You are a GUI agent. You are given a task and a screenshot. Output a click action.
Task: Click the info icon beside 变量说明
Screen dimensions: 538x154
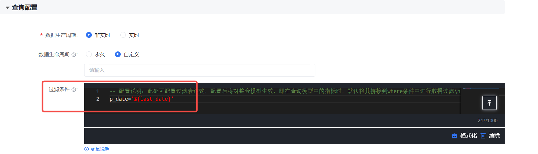(86, 149)
